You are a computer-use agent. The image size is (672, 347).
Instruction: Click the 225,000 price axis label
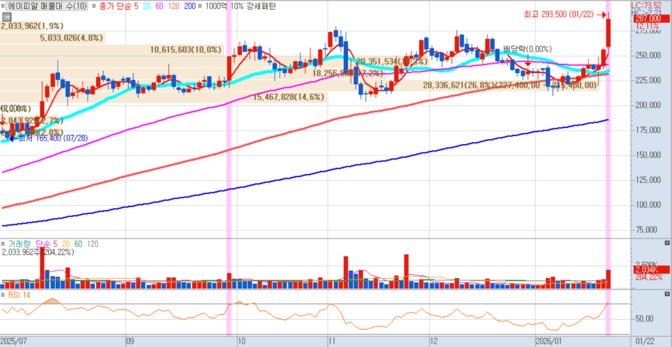click(647, 80)
